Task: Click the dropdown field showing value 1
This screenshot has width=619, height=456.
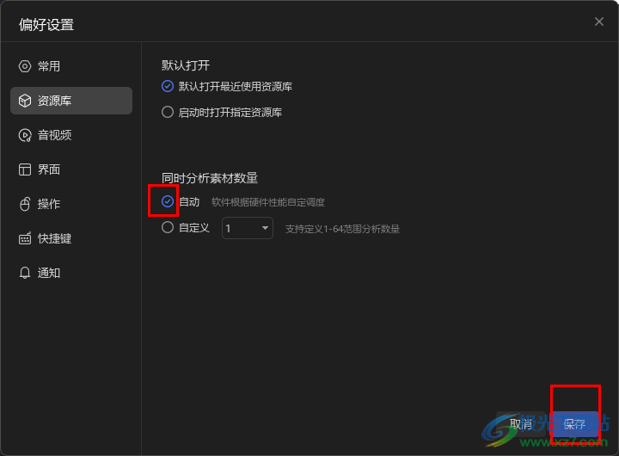Action: [x=248, y=228]
